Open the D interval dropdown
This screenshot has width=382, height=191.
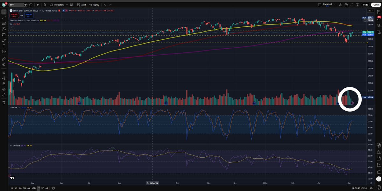coord(38,5)
